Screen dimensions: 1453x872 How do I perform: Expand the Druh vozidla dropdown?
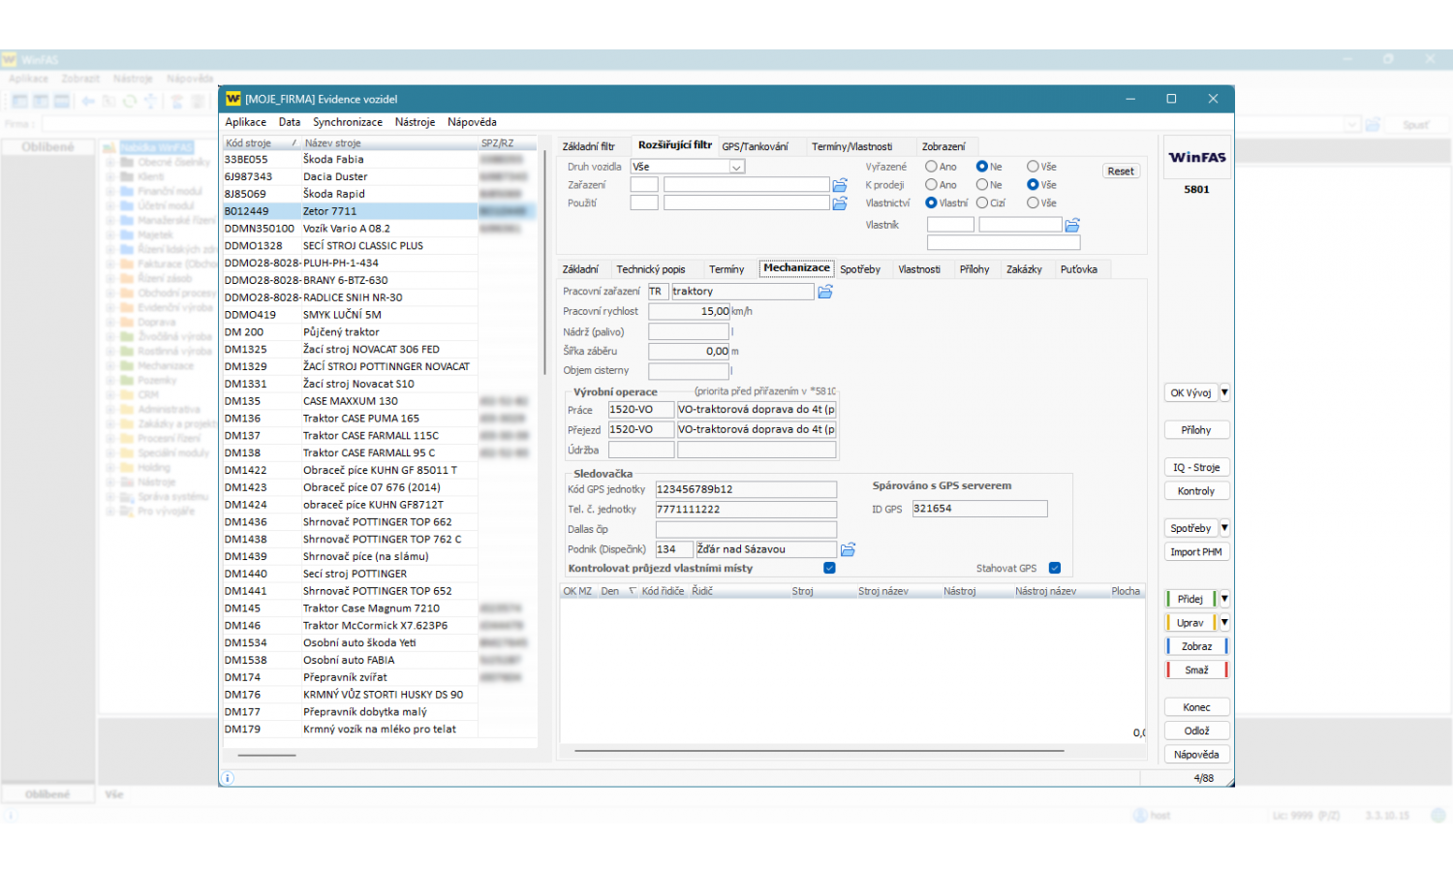(736, 167)
